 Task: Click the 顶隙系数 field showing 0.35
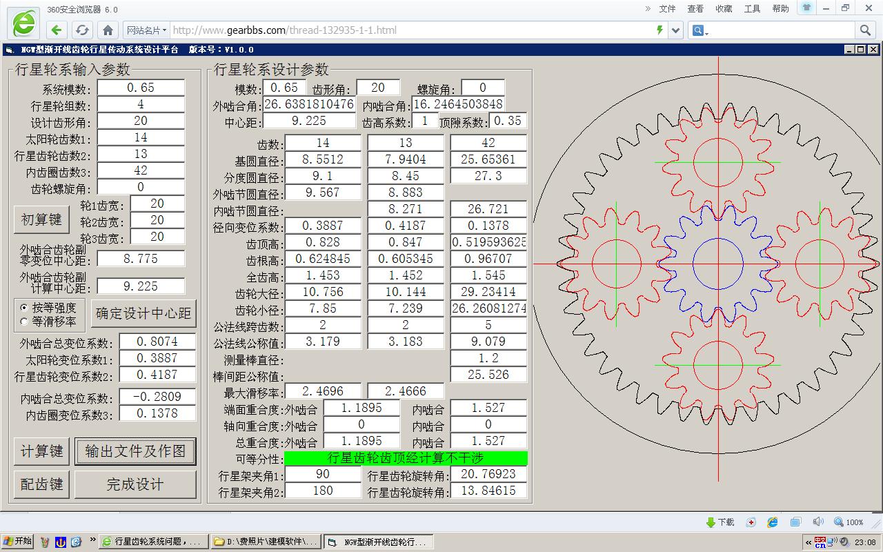[508, 121]
